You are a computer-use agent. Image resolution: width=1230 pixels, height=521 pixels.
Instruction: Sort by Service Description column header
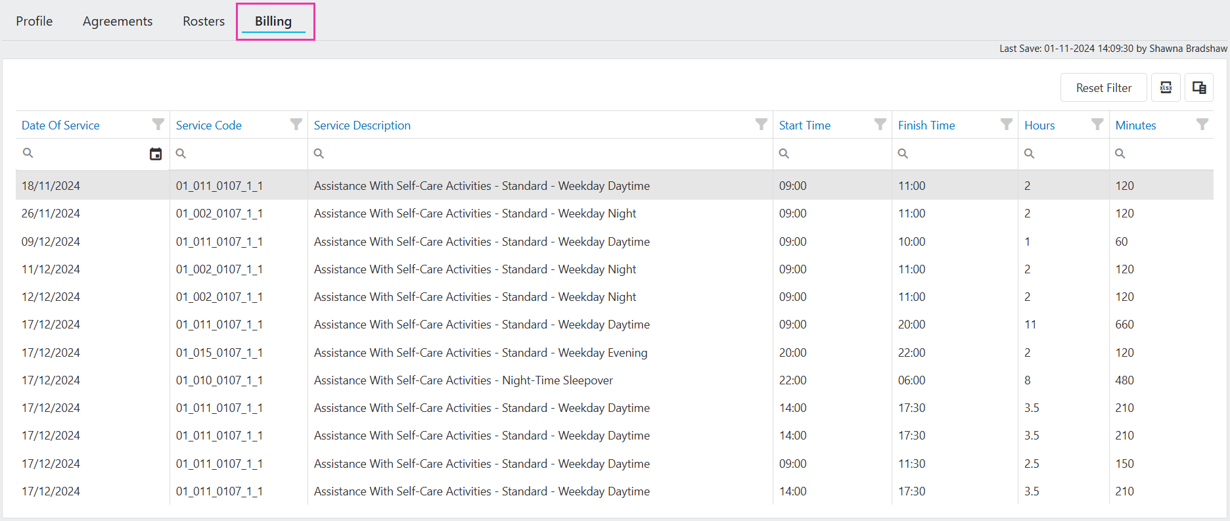point(362,125)
